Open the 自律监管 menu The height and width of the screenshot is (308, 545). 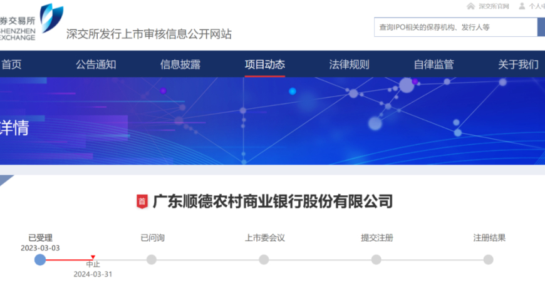pyautogui.click(x=433, y=64)
